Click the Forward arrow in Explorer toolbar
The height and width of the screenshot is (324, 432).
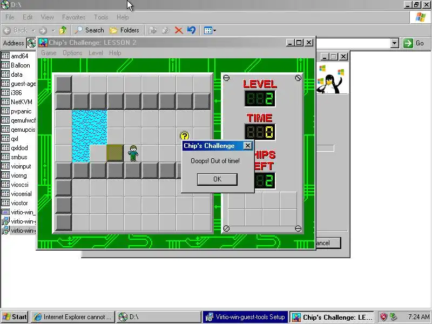click(x=43, y=30)
